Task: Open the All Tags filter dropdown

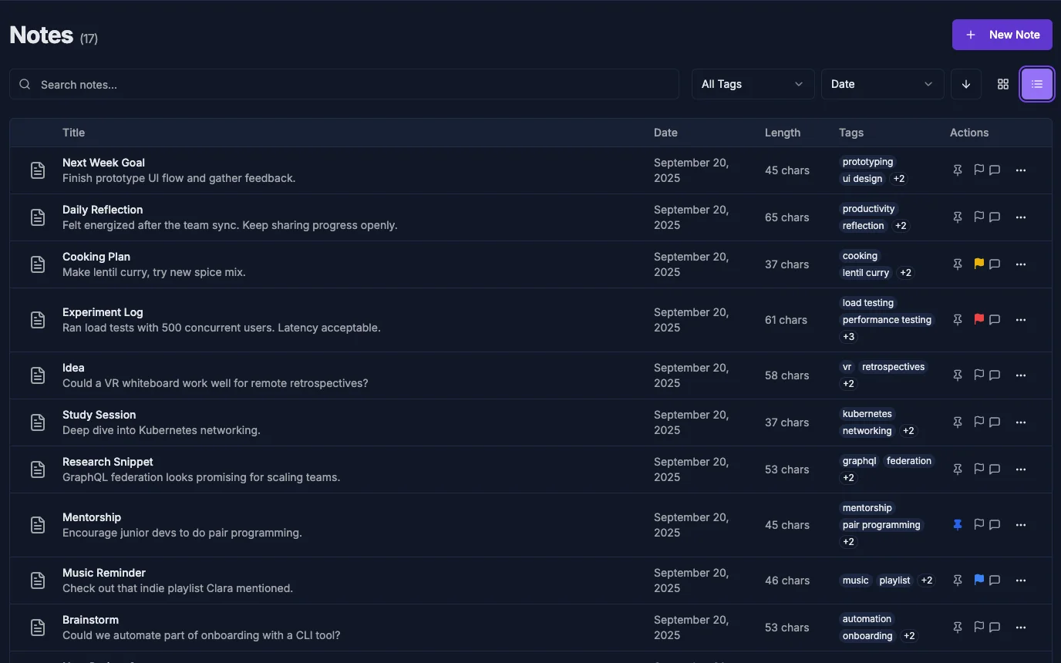Action: (752, 83)
